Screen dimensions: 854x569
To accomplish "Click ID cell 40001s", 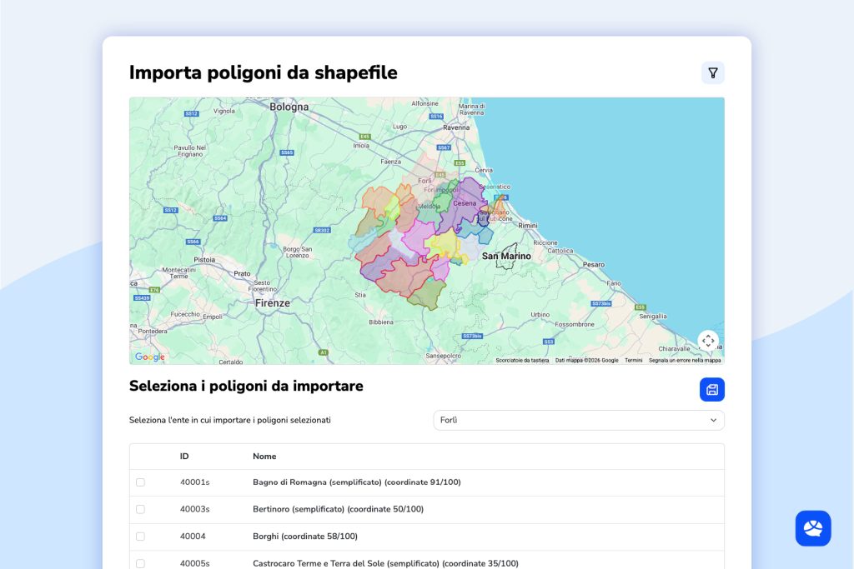I will click(x=194, y=482).
